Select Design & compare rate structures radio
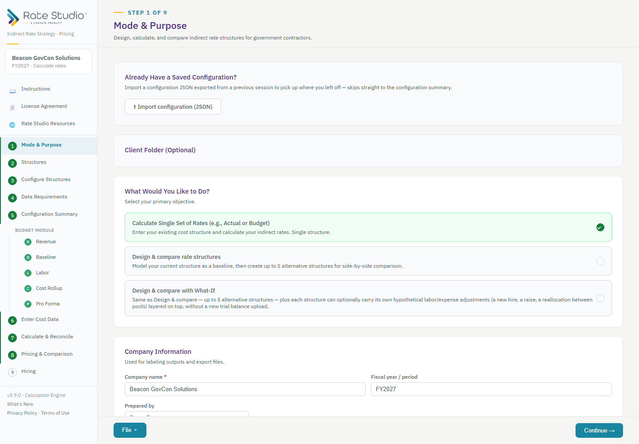This screenshot has width=639, height=444. [x=600, y=261]
